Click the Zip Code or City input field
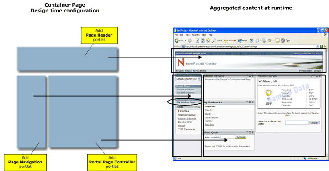329x171 pixels. tap(297, 122)
